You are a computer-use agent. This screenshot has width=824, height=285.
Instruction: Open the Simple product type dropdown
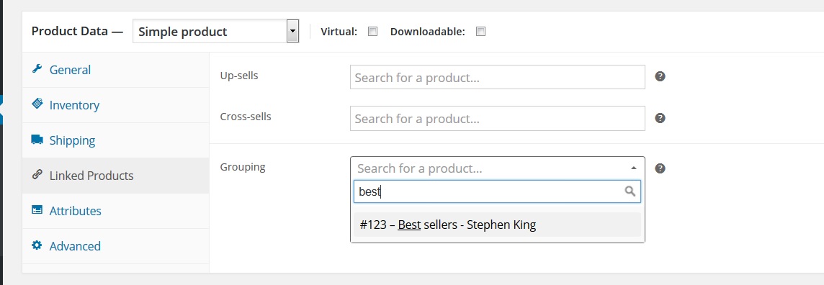pos(216,32)
